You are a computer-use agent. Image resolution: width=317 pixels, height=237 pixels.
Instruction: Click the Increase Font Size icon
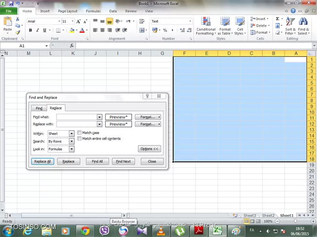[79, 21]
